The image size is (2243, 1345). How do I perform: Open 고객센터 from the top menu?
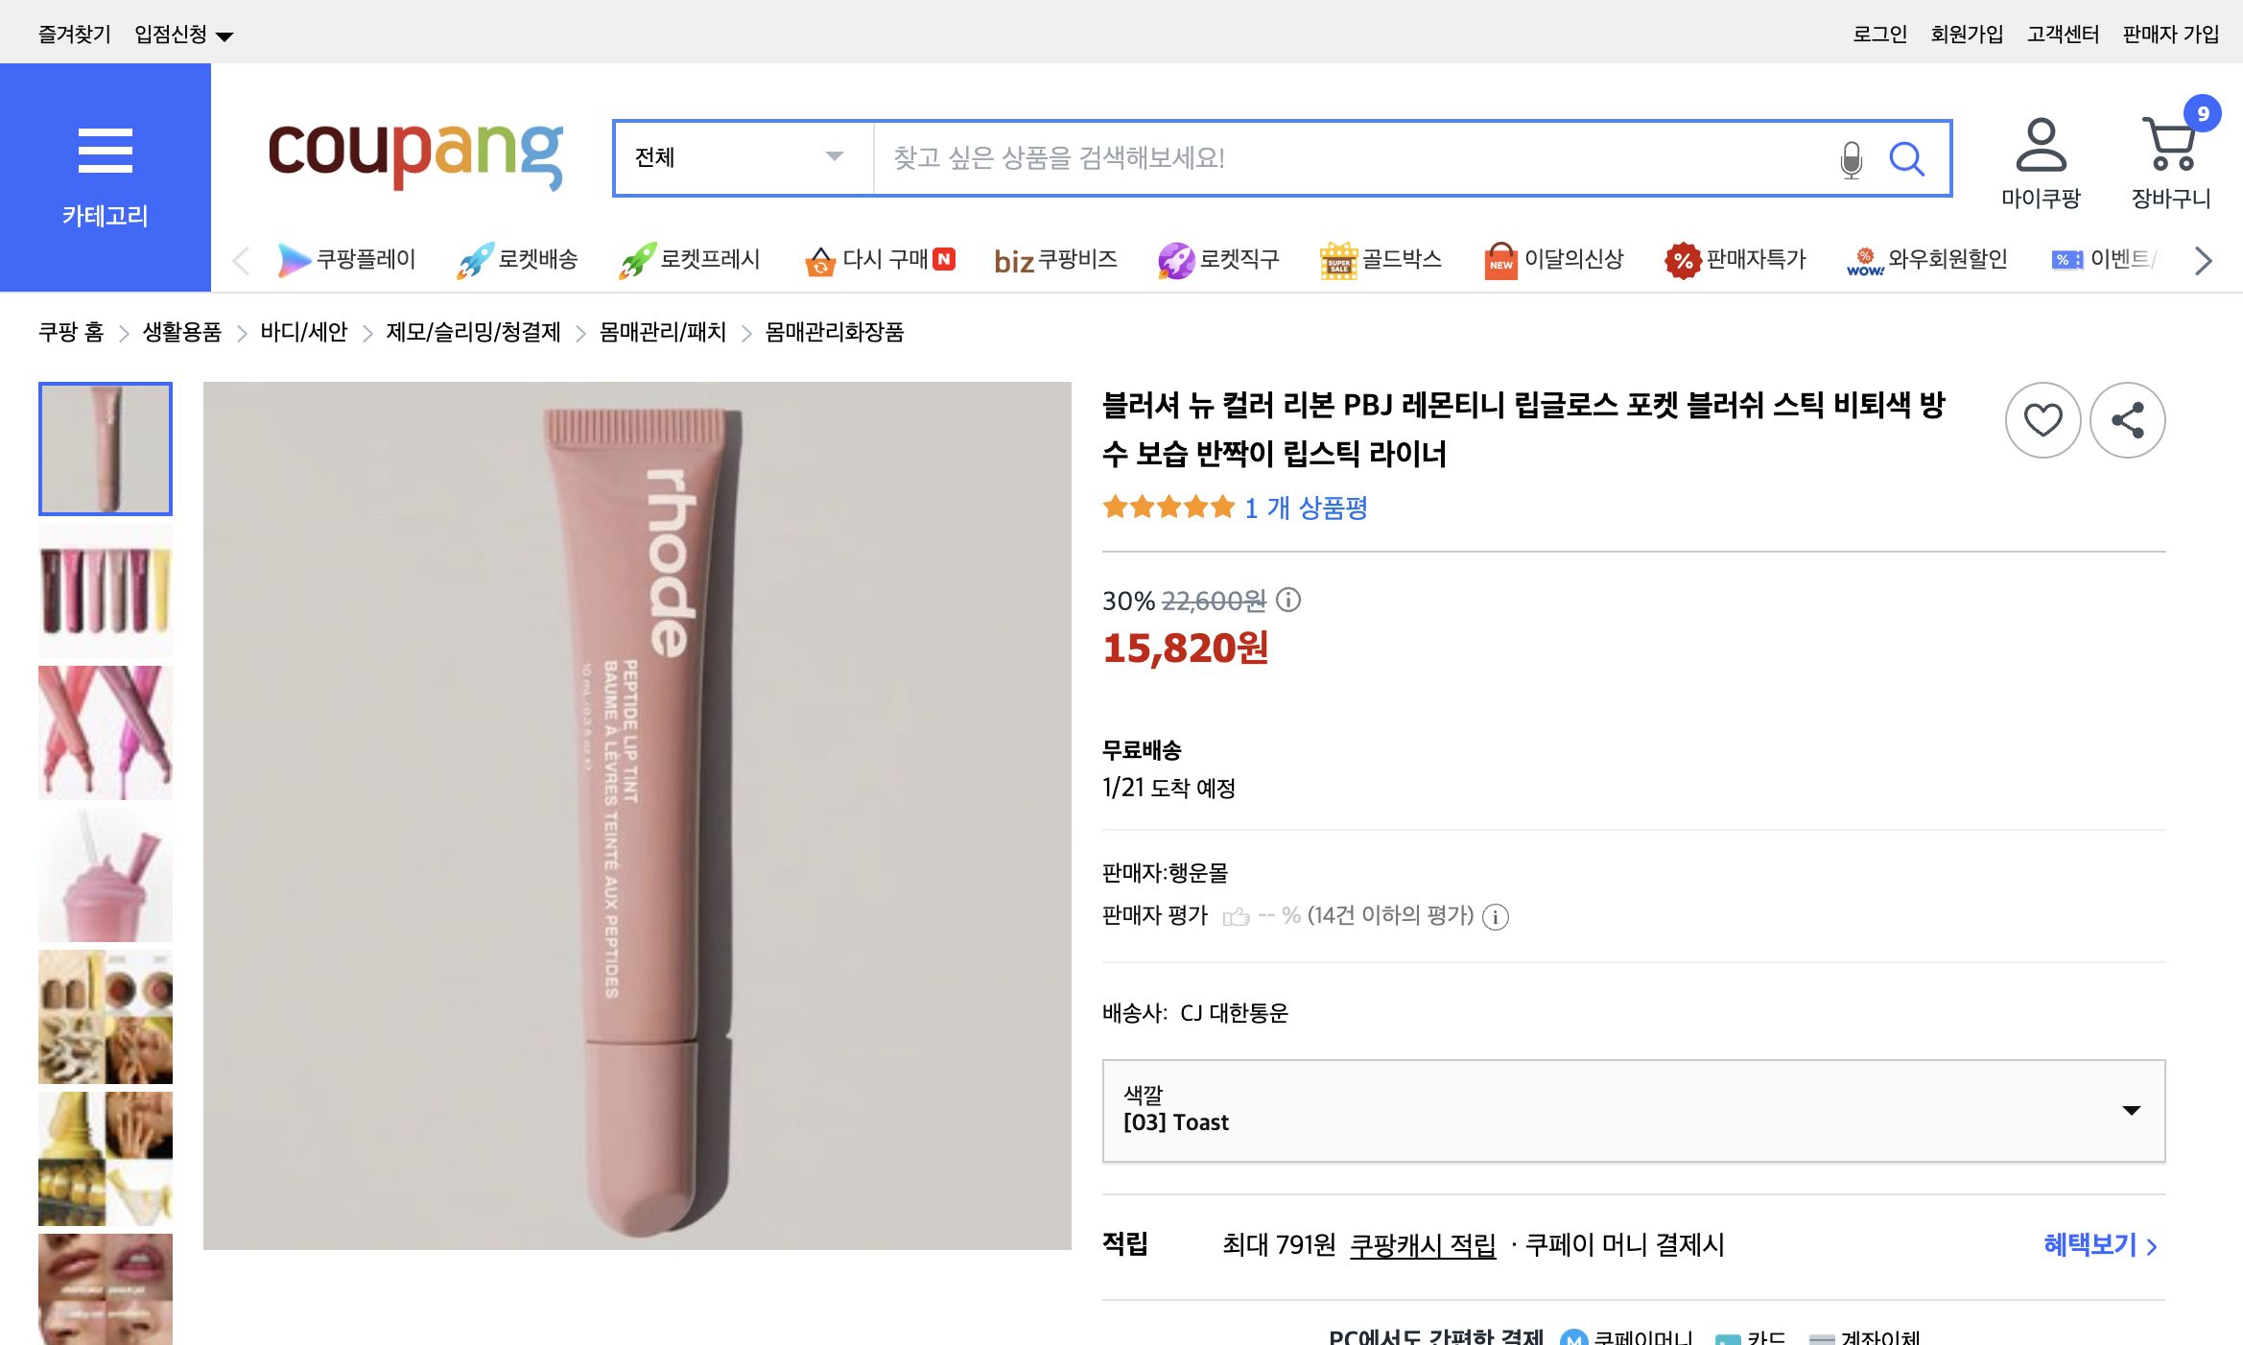[2064, 33]
